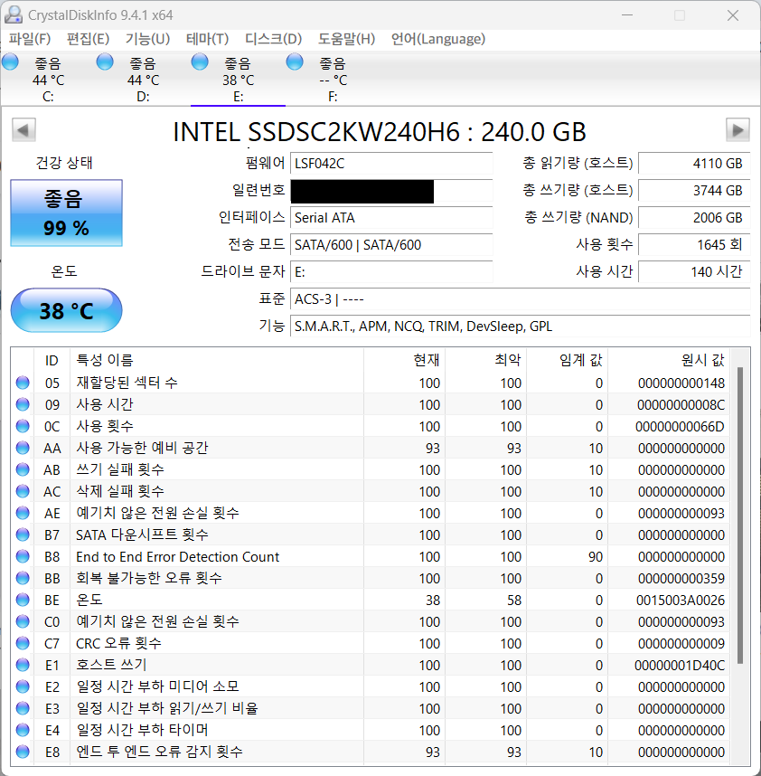This screenshot has width=761, height=776.
Task: Click the firmware field LSF042C
Action: coord(391,164)
